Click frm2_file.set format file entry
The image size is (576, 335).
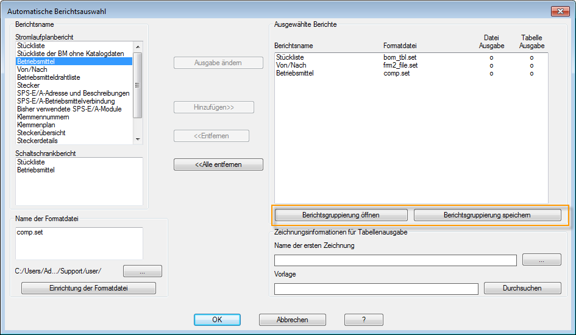point(400,65)
